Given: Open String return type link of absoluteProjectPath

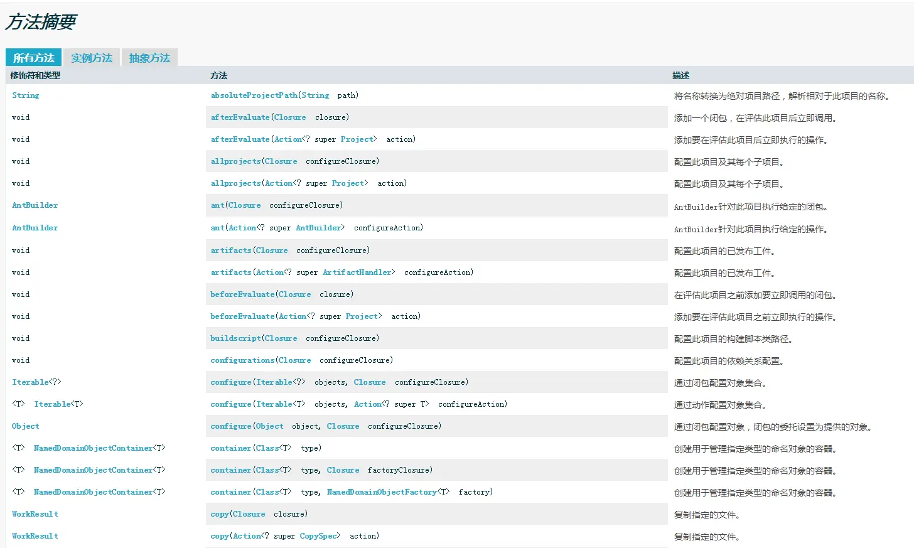Looking at the screenshot, I should pos(26,95).
